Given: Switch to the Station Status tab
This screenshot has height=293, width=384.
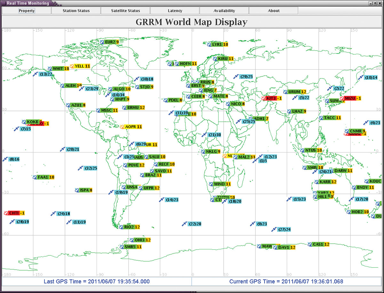Looking at the screenshot, I should (x=76, y=11).
